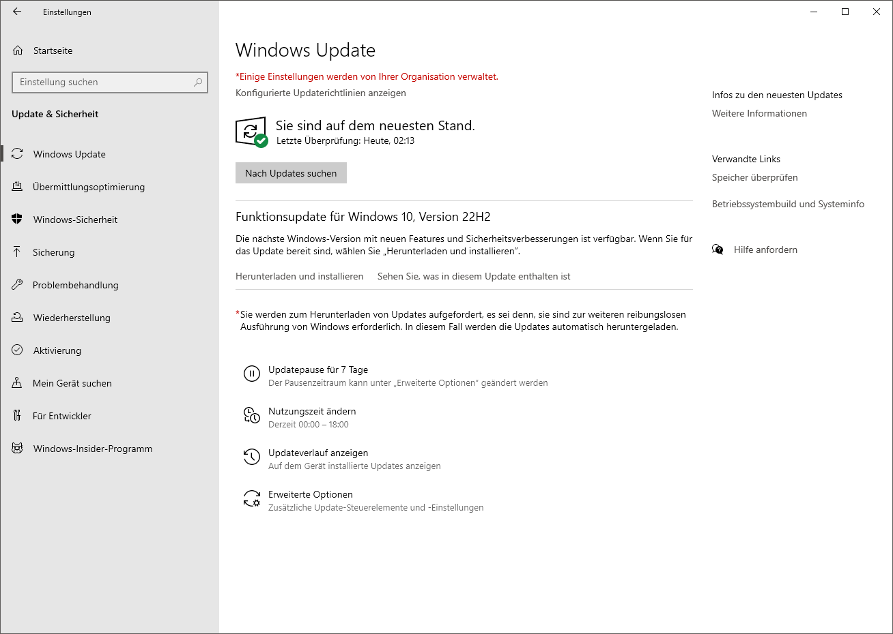Open Sehen Sie, was in diesem Update enthalten ist
This screenshot has width=893, height=634.
point(474,276)
